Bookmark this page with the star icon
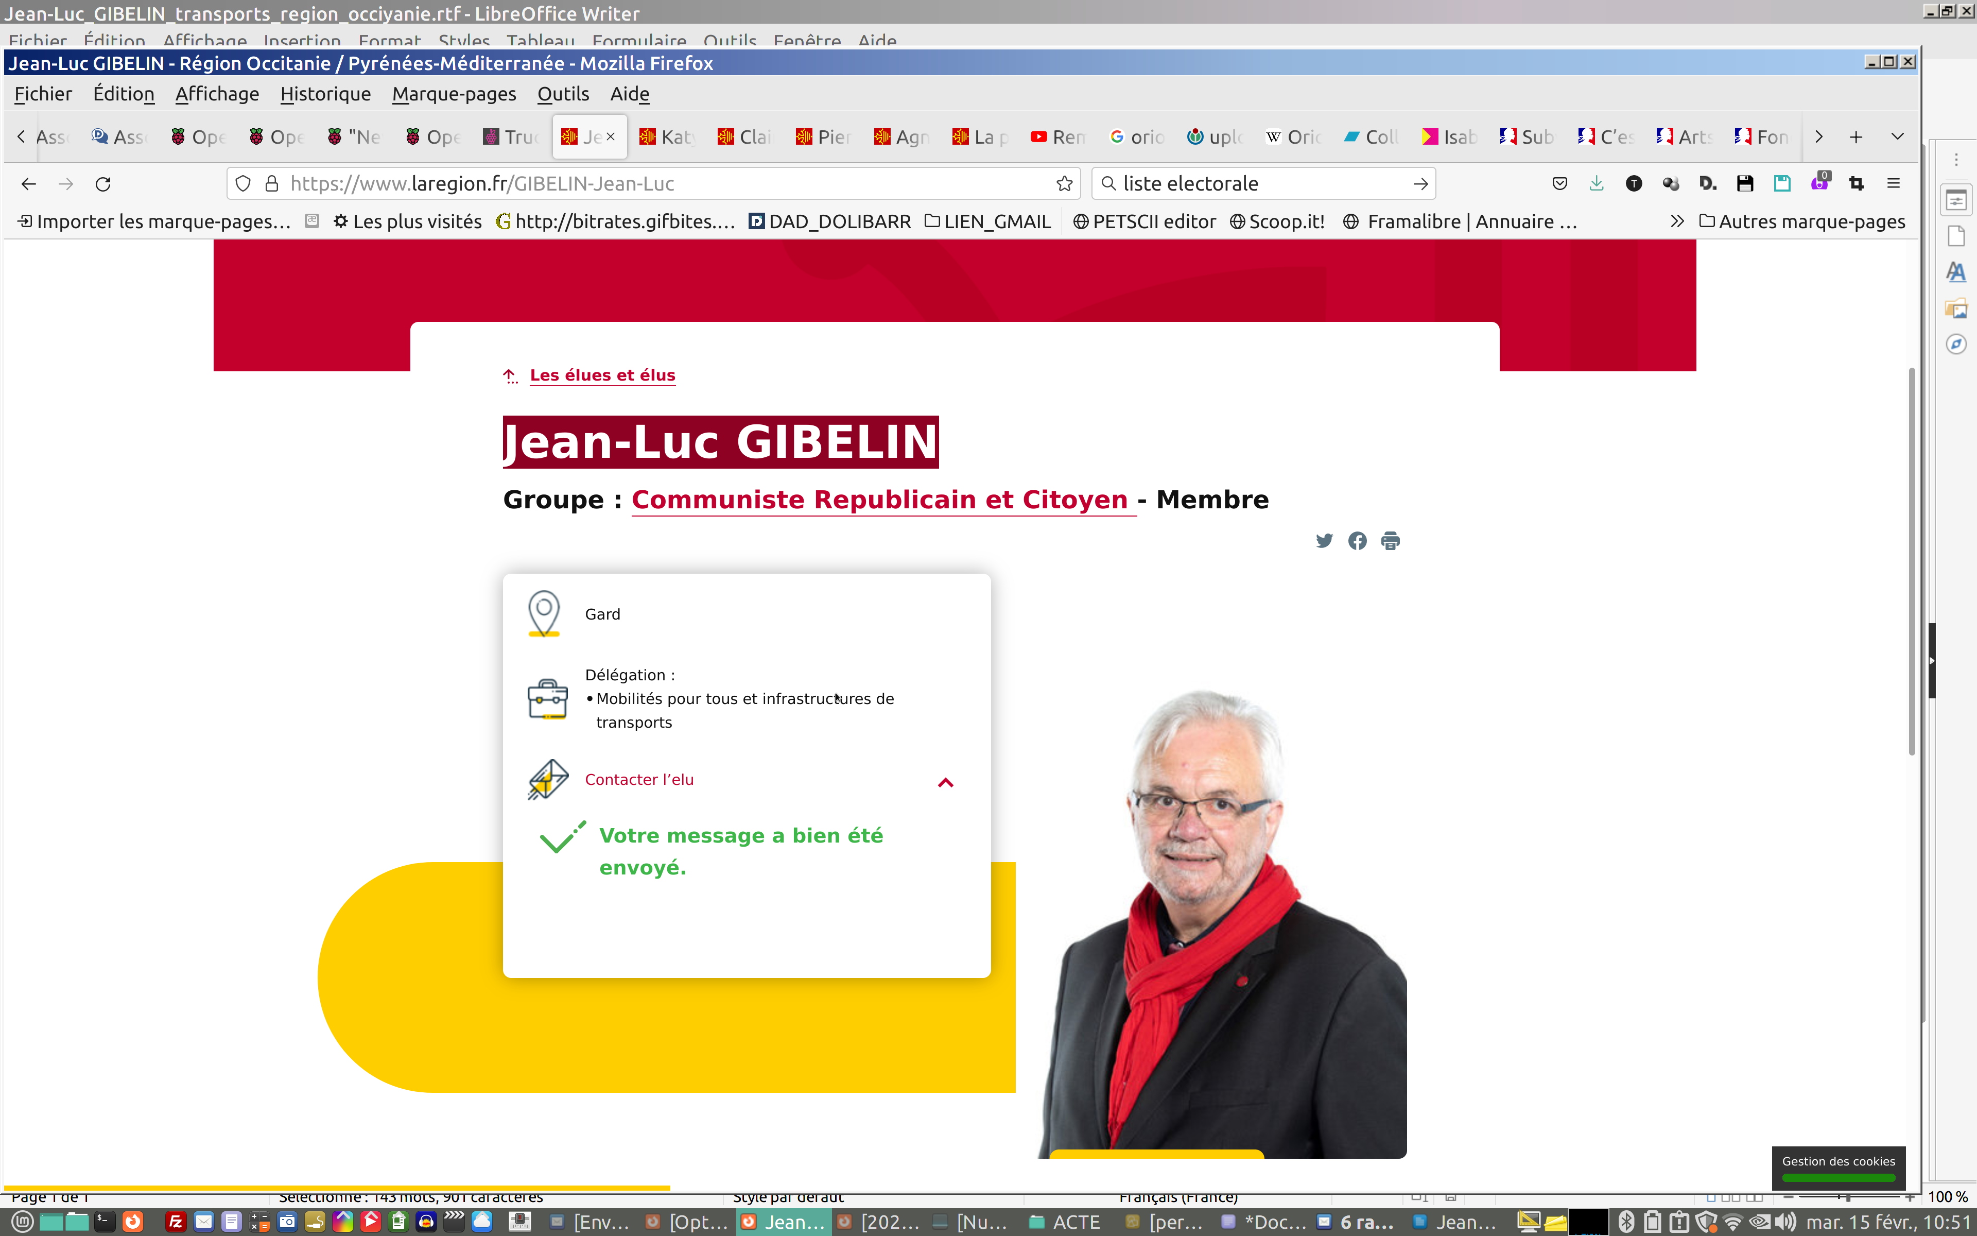Viewport: 1977px width, 1236px height. click(1064, 184)
